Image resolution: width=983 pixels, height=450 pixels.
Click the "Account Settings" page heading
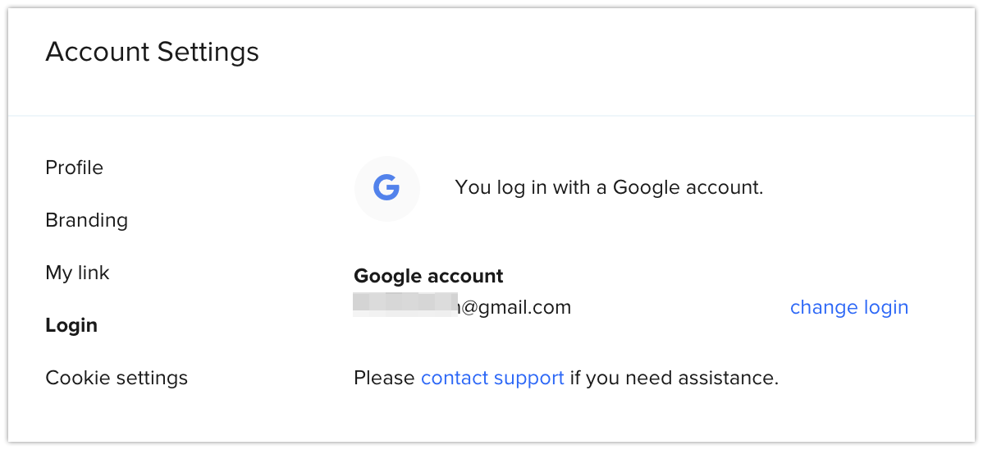tap(152, 52)
